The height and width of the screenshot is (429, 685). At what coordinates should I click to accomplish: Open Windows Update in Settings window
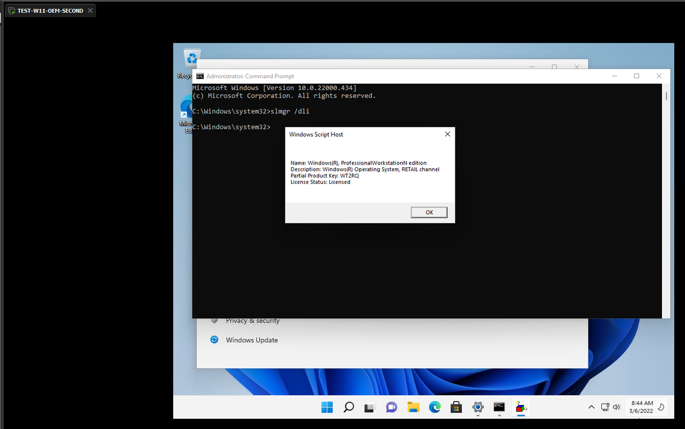(x=252, y=340)
